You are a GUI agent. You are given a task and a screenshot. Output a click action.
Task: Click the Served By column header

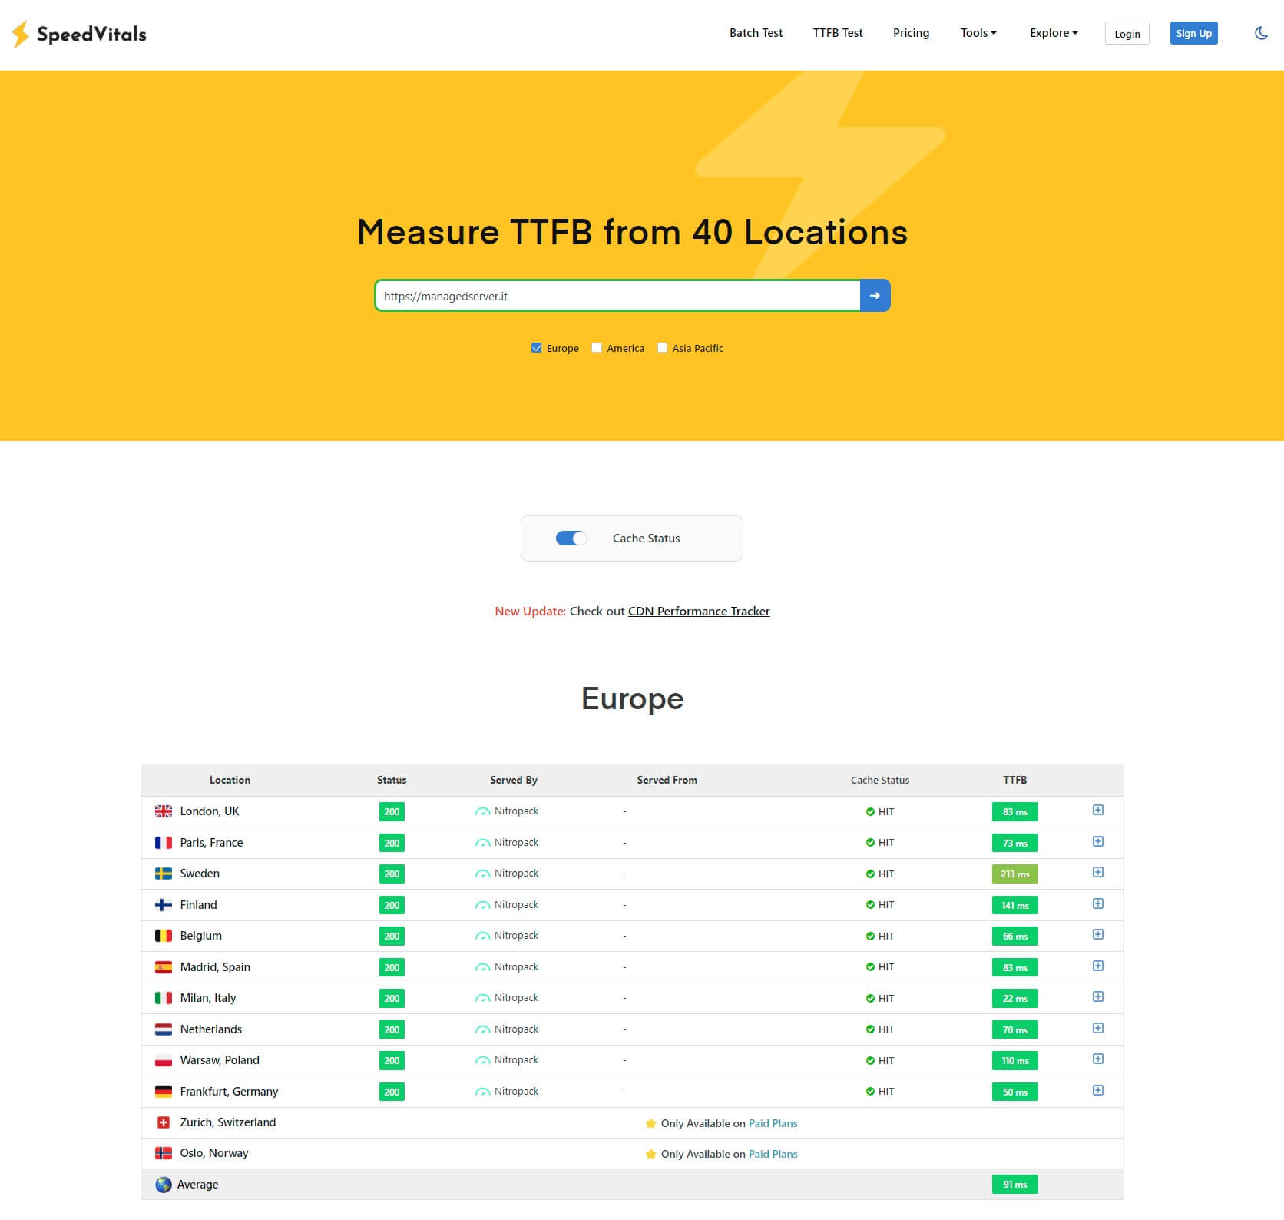pos(514,780)
